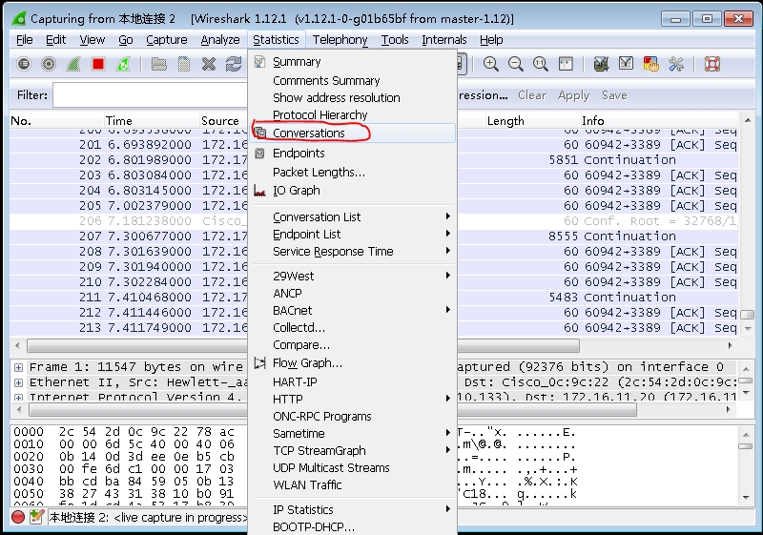Screen dimensions: 763x535
Task: Click the open capture file folder icon
Action: pos(158,64)
